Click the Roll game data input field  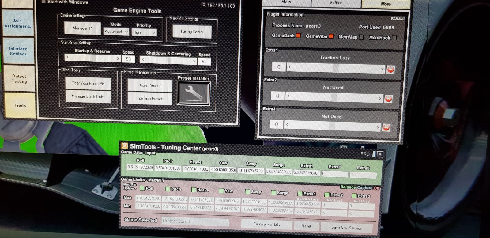tap(140, 167)
